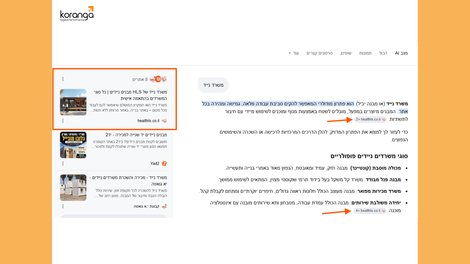Open the three-dot menu under the Yad2 result
470x264 pixels.
click(x=63, y=164)
